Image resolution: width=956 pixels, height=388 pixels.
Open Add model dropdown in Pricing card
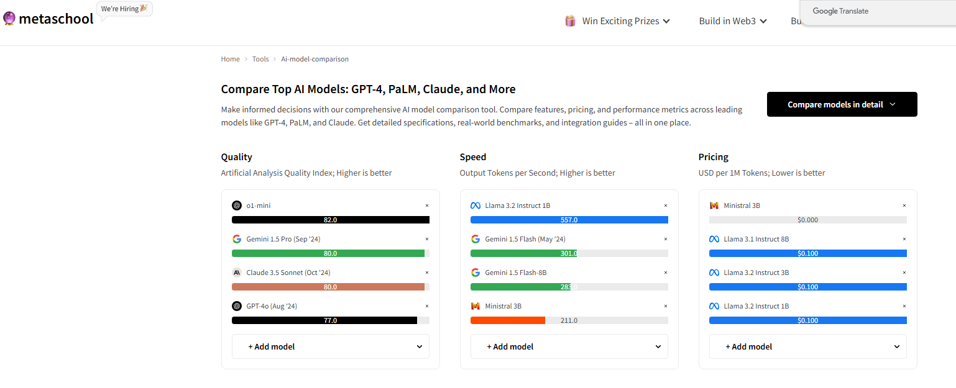[x=808, y=346]
